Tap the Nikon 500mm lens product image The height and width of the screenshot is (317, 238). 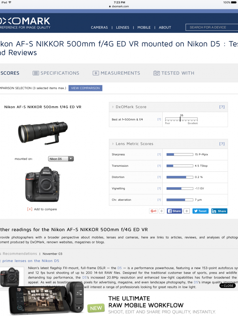click(x=43, y=133)
